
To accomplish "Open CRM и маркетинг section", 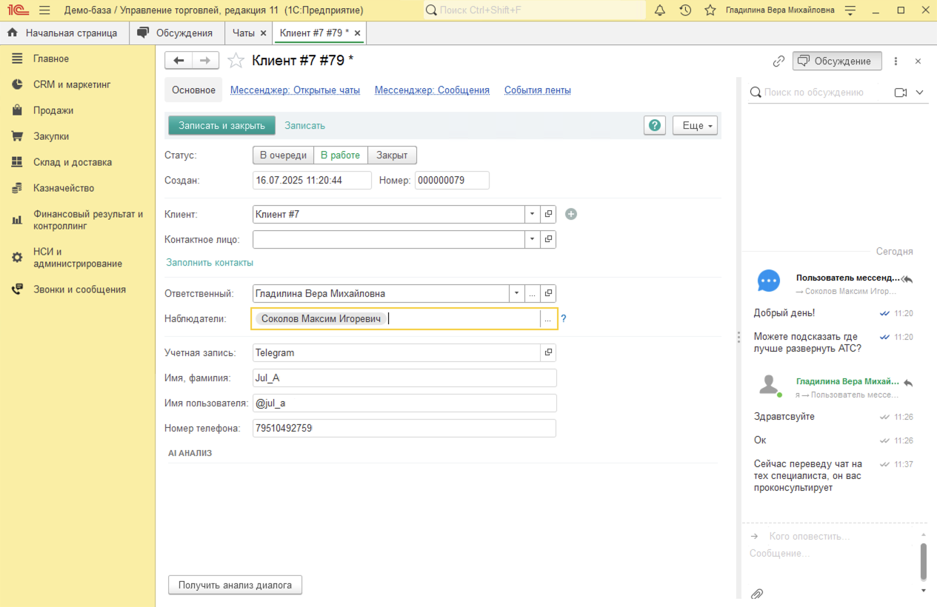I will pyautogui.click(x=72, y=84).
